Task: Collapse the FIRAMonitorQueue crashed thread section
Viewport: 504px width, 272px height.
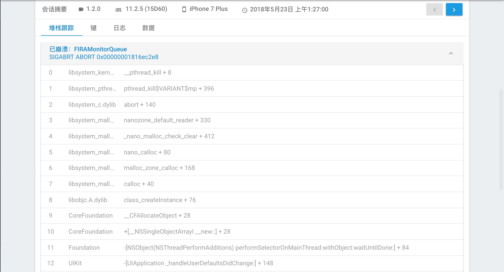Action: pos(451,53)
